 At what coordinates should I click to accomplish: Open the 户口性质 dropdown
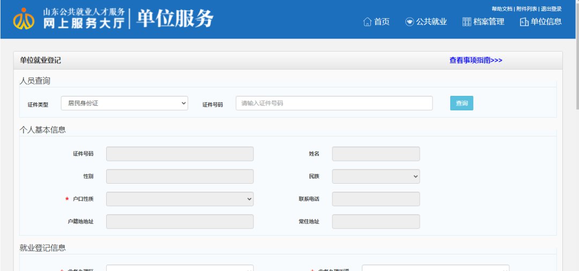coord(180,199)
